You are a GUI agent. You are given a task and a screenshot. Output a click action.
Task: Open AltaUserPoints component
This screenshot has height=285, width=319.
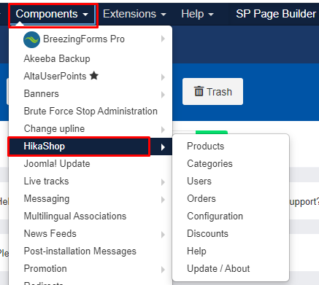click(x=55, y=77)
